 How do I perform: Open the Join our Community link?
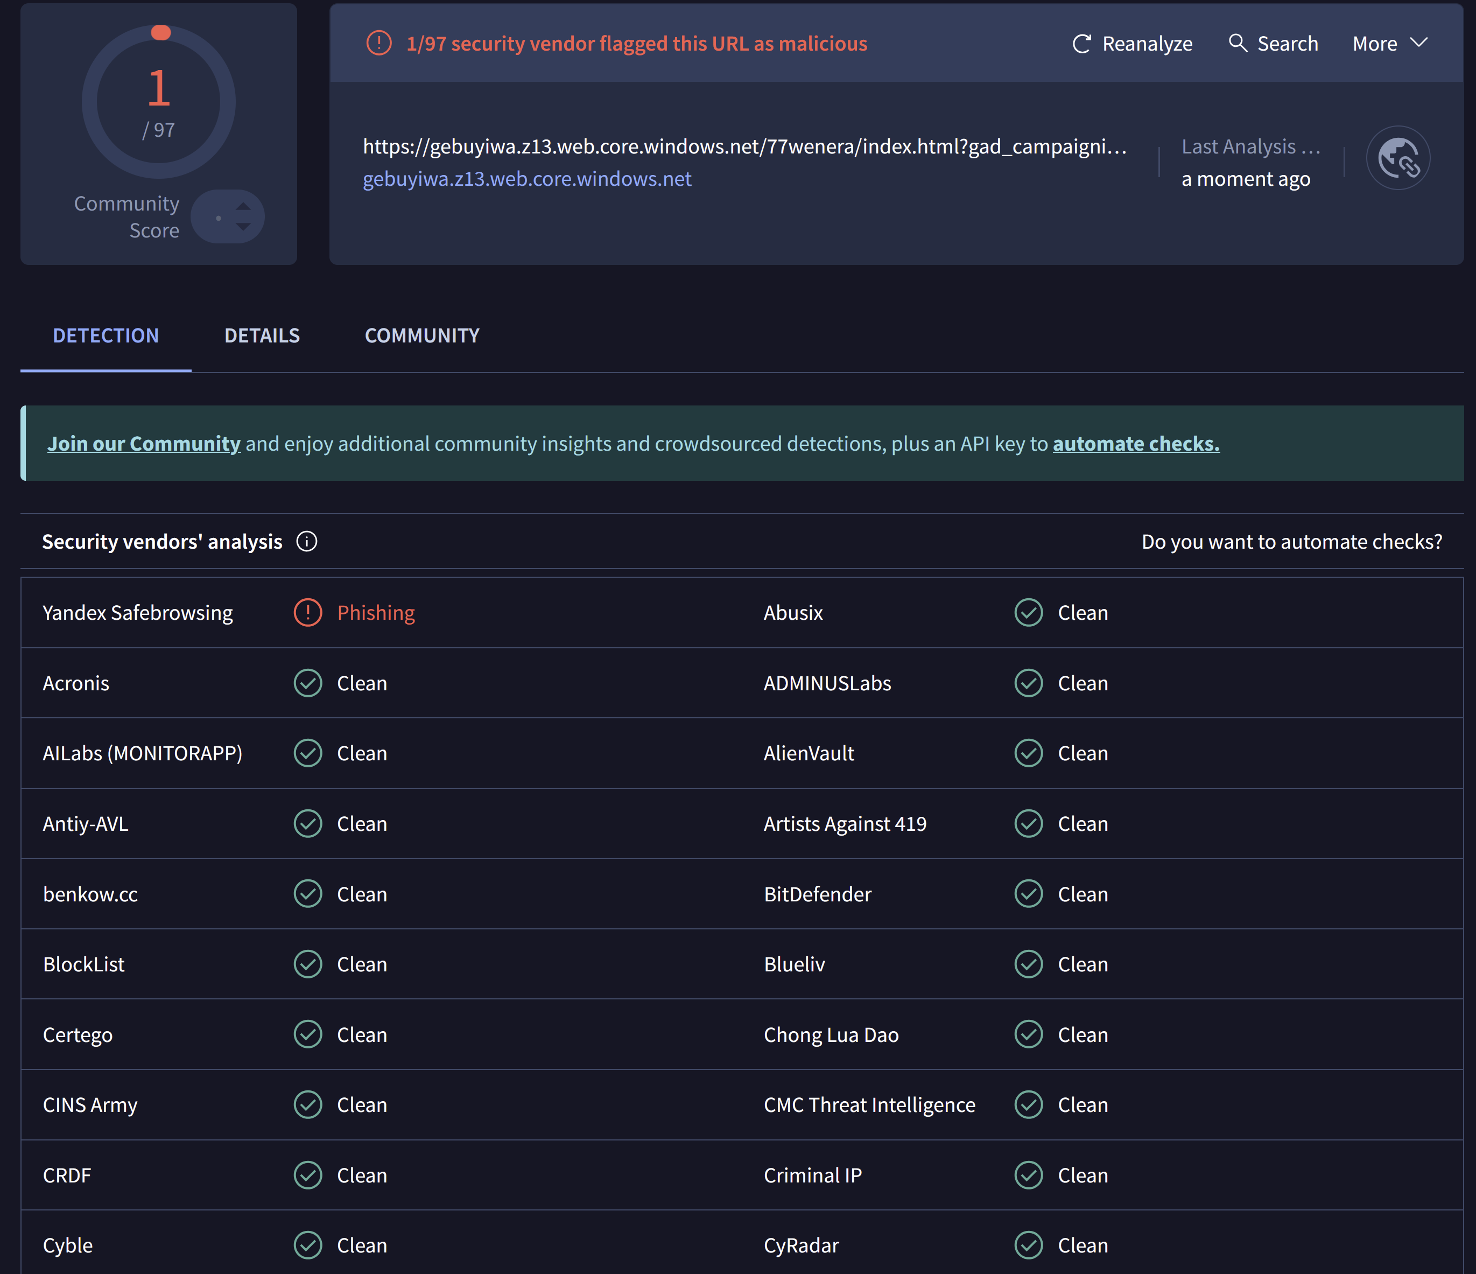[x=144, y=444]
